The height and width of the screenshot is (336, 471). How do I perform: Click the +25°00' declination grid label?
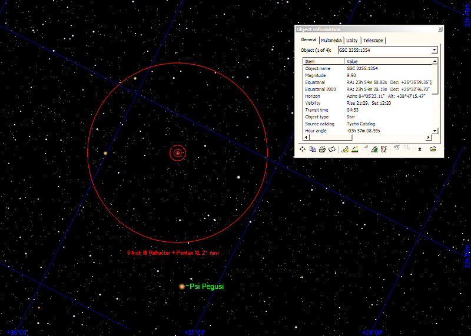coord(194,332)
